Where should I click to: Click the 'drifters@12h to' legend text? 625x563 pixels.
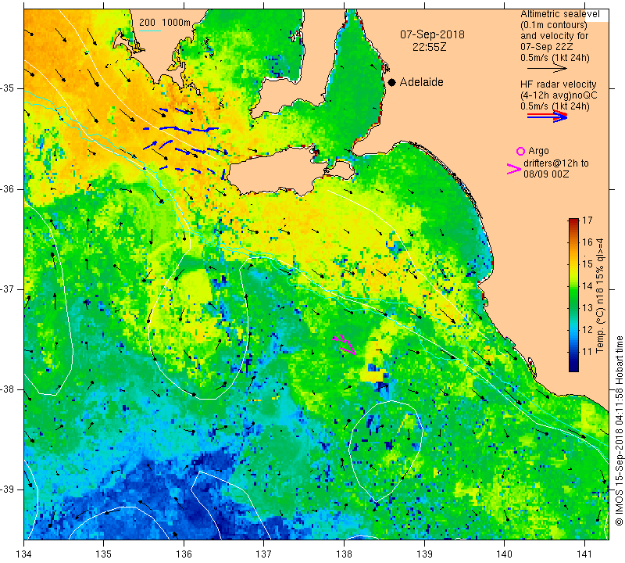pos(556,163)
